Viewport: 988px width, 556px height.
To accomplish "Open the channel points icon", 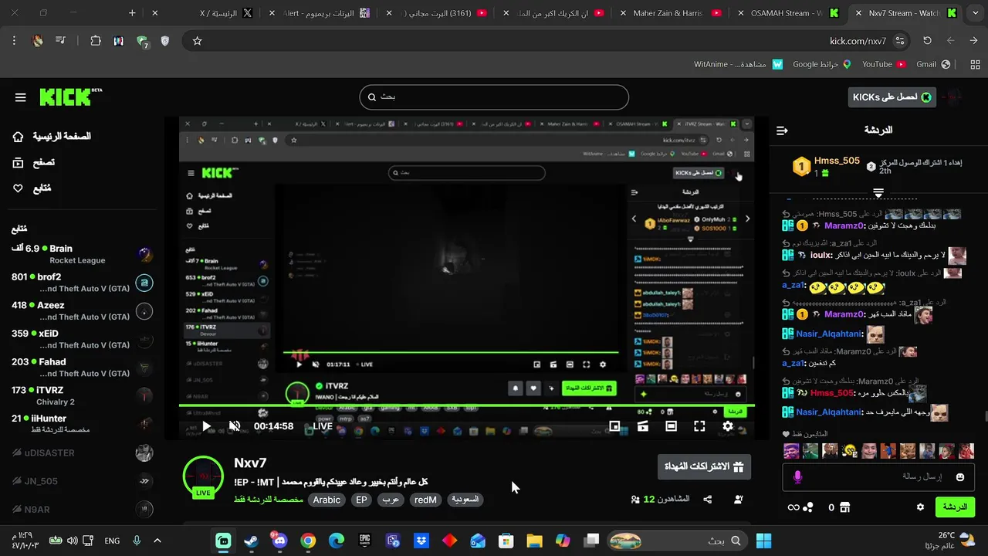I will point(808,507).
